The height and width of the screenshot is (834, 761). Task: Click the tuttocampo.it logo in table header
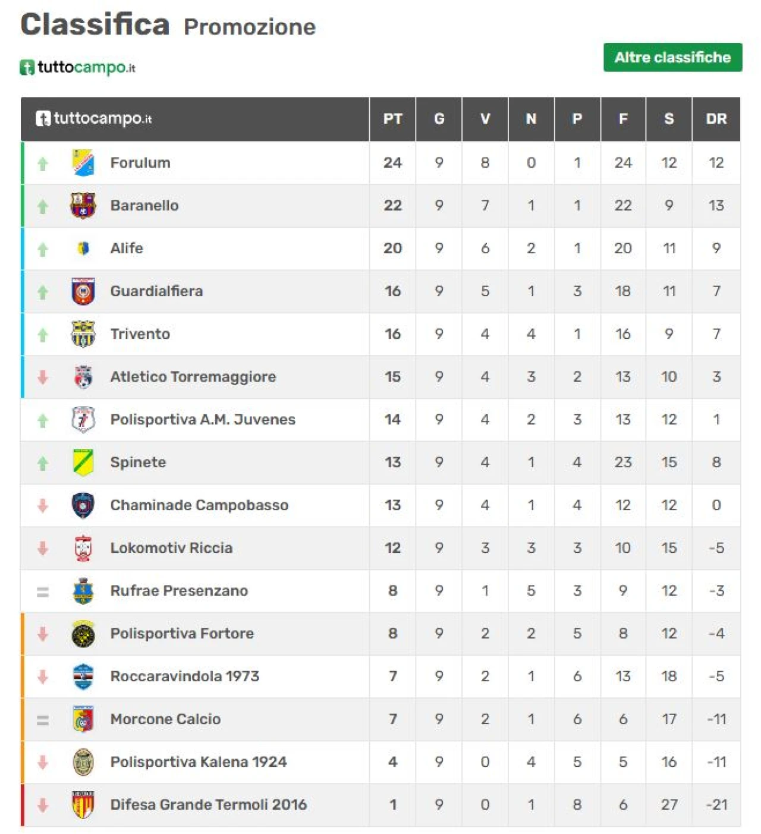pos(94,118)
